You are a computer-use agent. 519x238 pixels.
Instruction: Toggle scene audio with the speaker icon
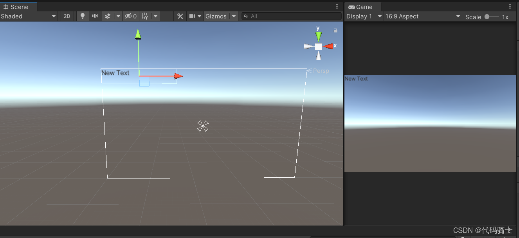click(x=95, y=16)
